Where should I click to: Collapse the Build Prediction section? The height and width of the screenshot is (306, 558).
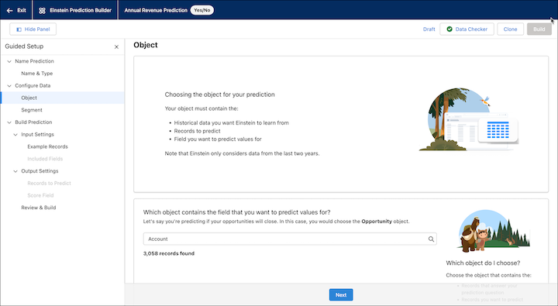pos(9,122)
